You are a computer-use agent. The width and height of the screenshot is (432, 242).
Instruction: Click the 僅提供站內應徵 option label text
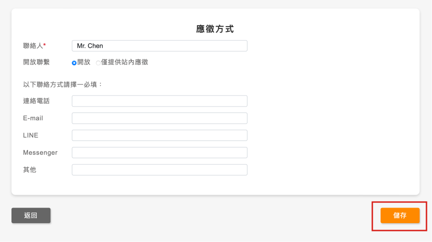tap(124, 62)
